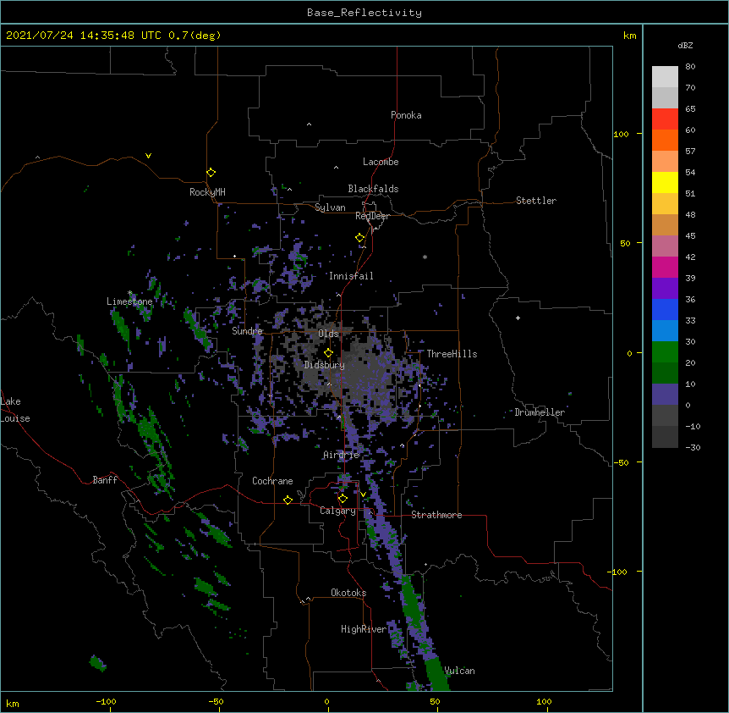
Task: Click the Cochrane city label
Action: [272, 481]
